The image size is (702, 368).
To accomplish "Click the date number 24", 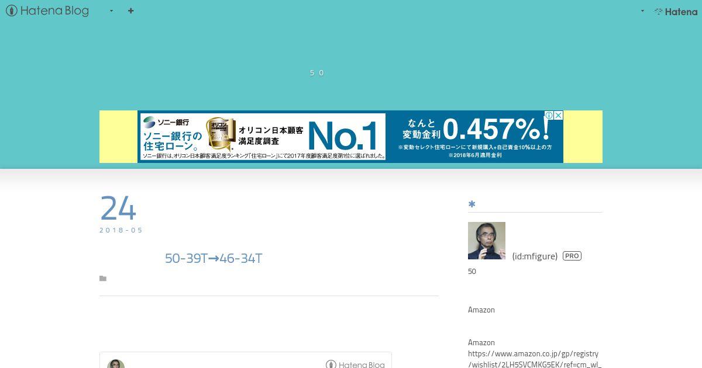I will tap(118, 209).
